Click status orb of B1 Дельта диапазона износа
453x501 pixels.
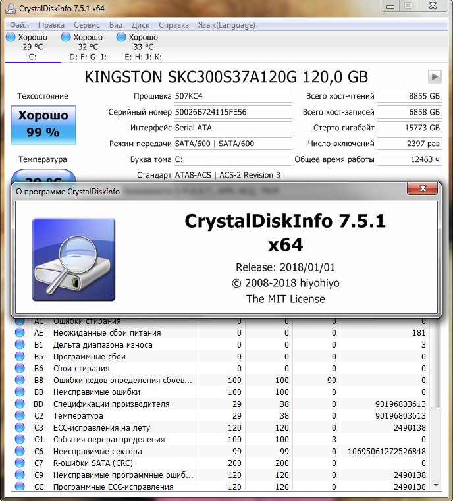coord(20,344)
